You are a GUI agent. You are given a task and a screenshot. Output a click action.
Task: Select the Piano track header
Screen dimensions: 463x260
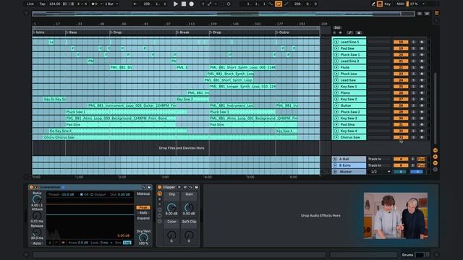coord(349,92)
